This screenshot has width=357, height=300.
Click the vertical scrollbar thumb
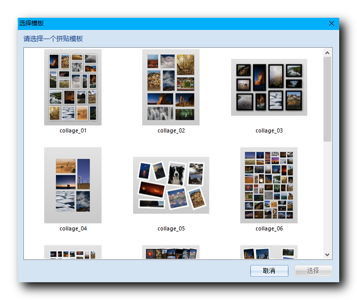point(328,99)
